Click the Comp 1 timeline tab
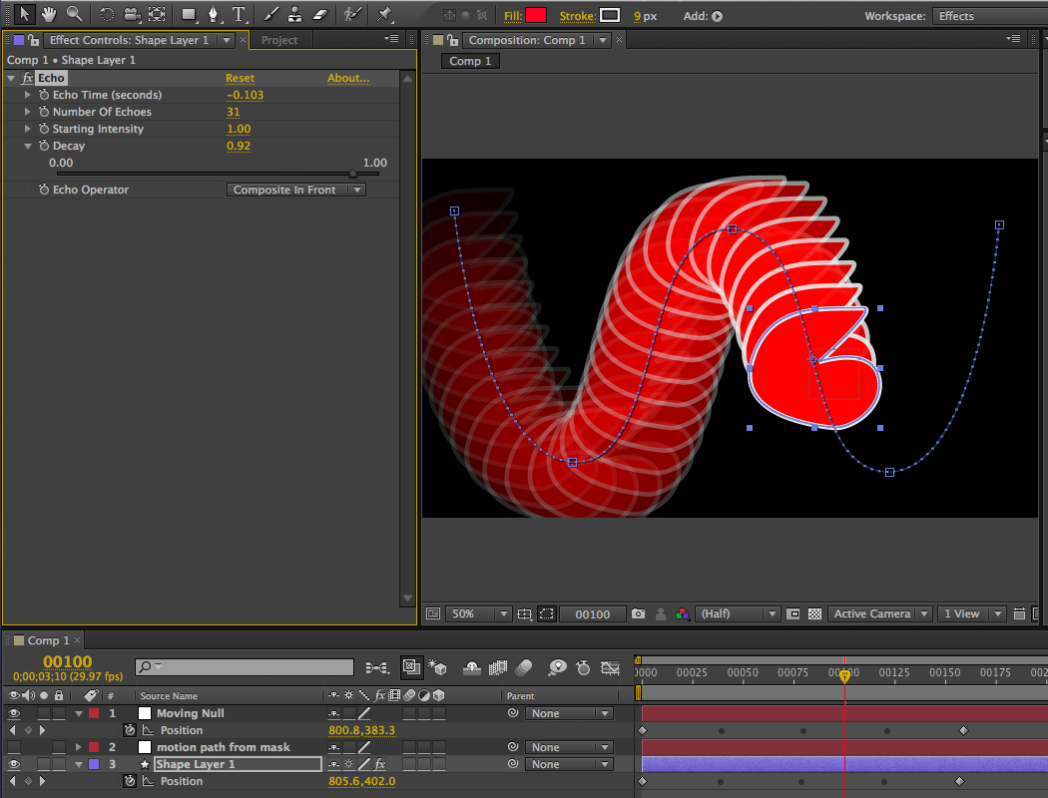1048x798 pixels. [48, 640]
